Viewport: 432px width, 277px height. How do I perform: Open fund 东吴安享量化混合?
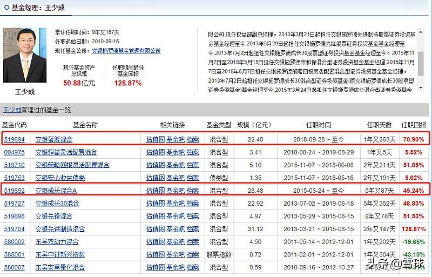[60, 267]
